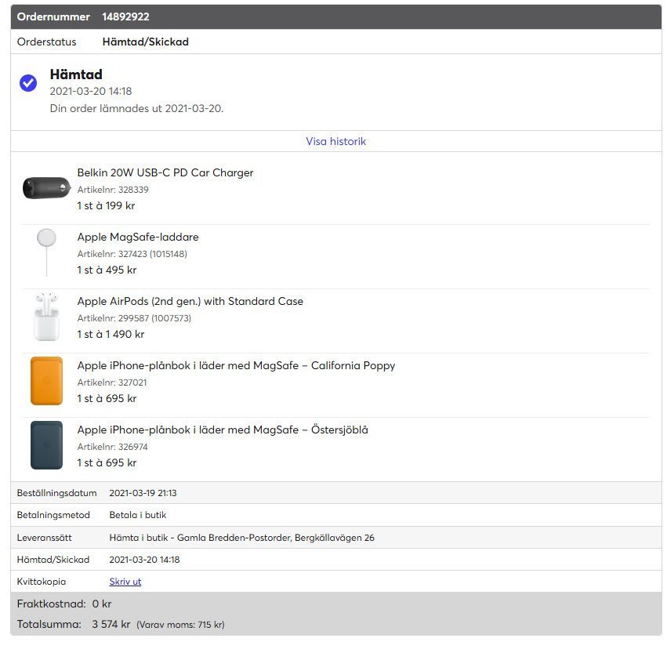667x649 pixels.
Task: Click Östersjöblå price 1 st à 695 kr
Action: pyautogui.click(x=107, y=462)
